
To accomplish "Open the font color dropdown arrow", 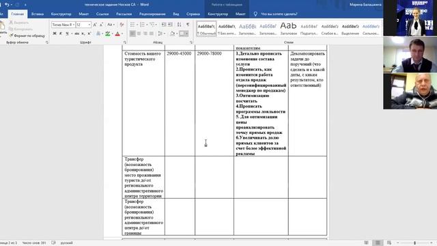I will click(122, 33).
